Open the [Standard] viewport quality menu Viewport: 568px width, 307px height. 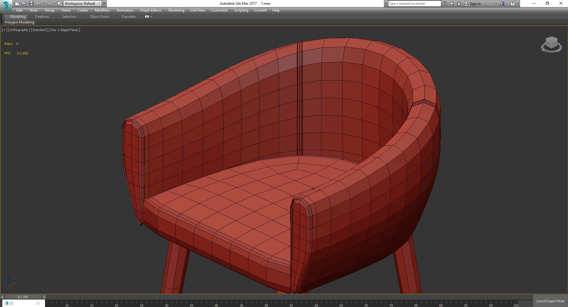point(39,30)
